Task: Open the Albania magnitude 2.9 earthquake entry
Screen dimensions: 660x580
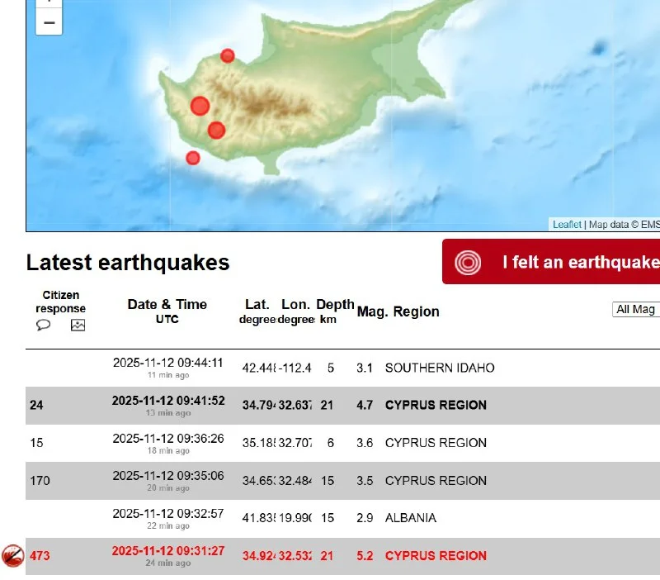Action: coord(410,518)
